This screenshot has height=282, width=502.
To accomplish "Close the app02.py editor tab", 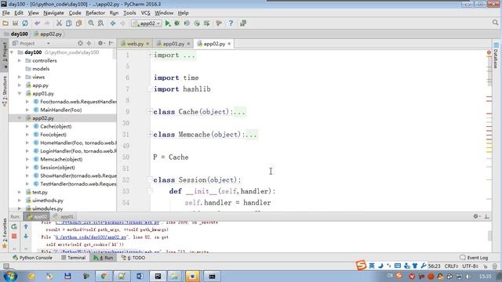I will coord(229,44).
